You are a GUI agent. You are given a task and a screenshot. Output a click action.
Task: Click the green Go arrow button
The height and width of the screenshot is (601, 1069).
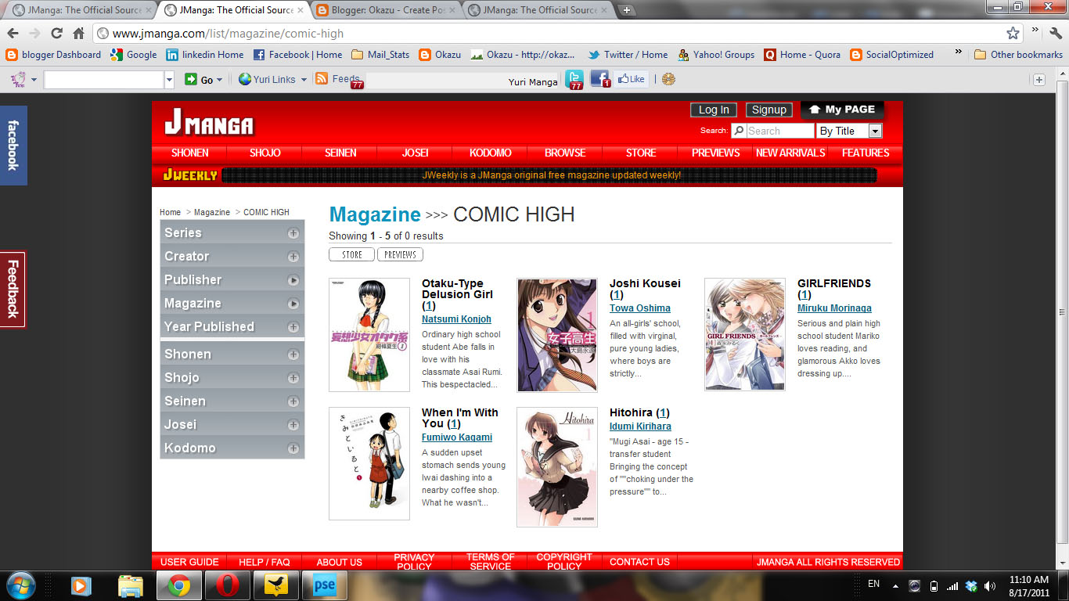(x=191, y=79)
